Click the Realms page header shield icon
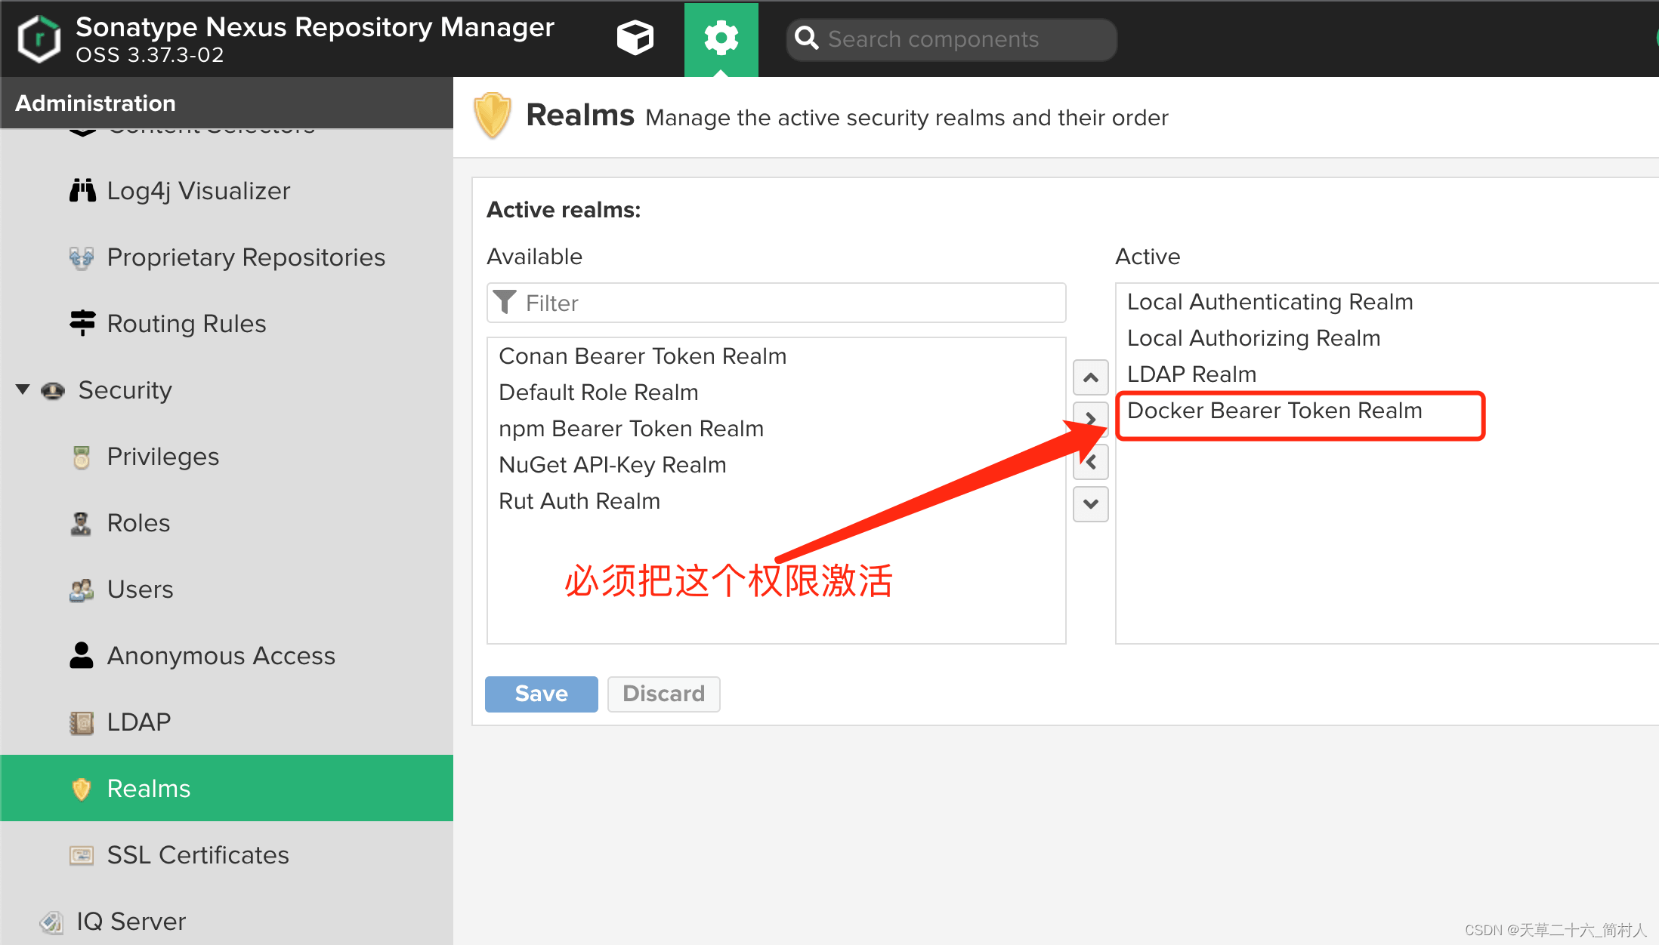Image resolution: width=1659 pixels, height=945 pixels. point(493,115)
